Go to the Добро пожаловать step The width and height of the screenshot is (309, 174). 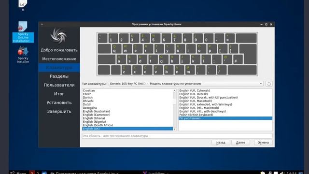pos(59,50)
